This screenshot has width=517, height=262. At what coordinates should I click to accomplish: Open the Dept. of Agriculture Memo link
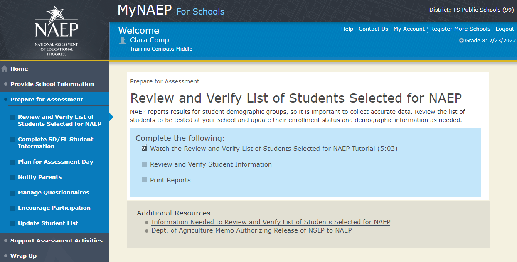251,230
